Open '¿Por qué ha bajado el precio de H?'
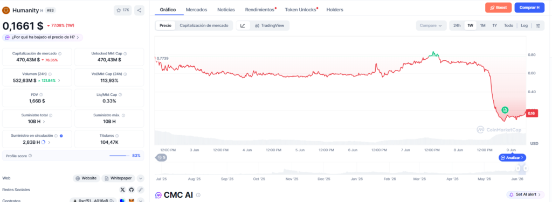Screen dimensions: 552x202 [43, 37]
